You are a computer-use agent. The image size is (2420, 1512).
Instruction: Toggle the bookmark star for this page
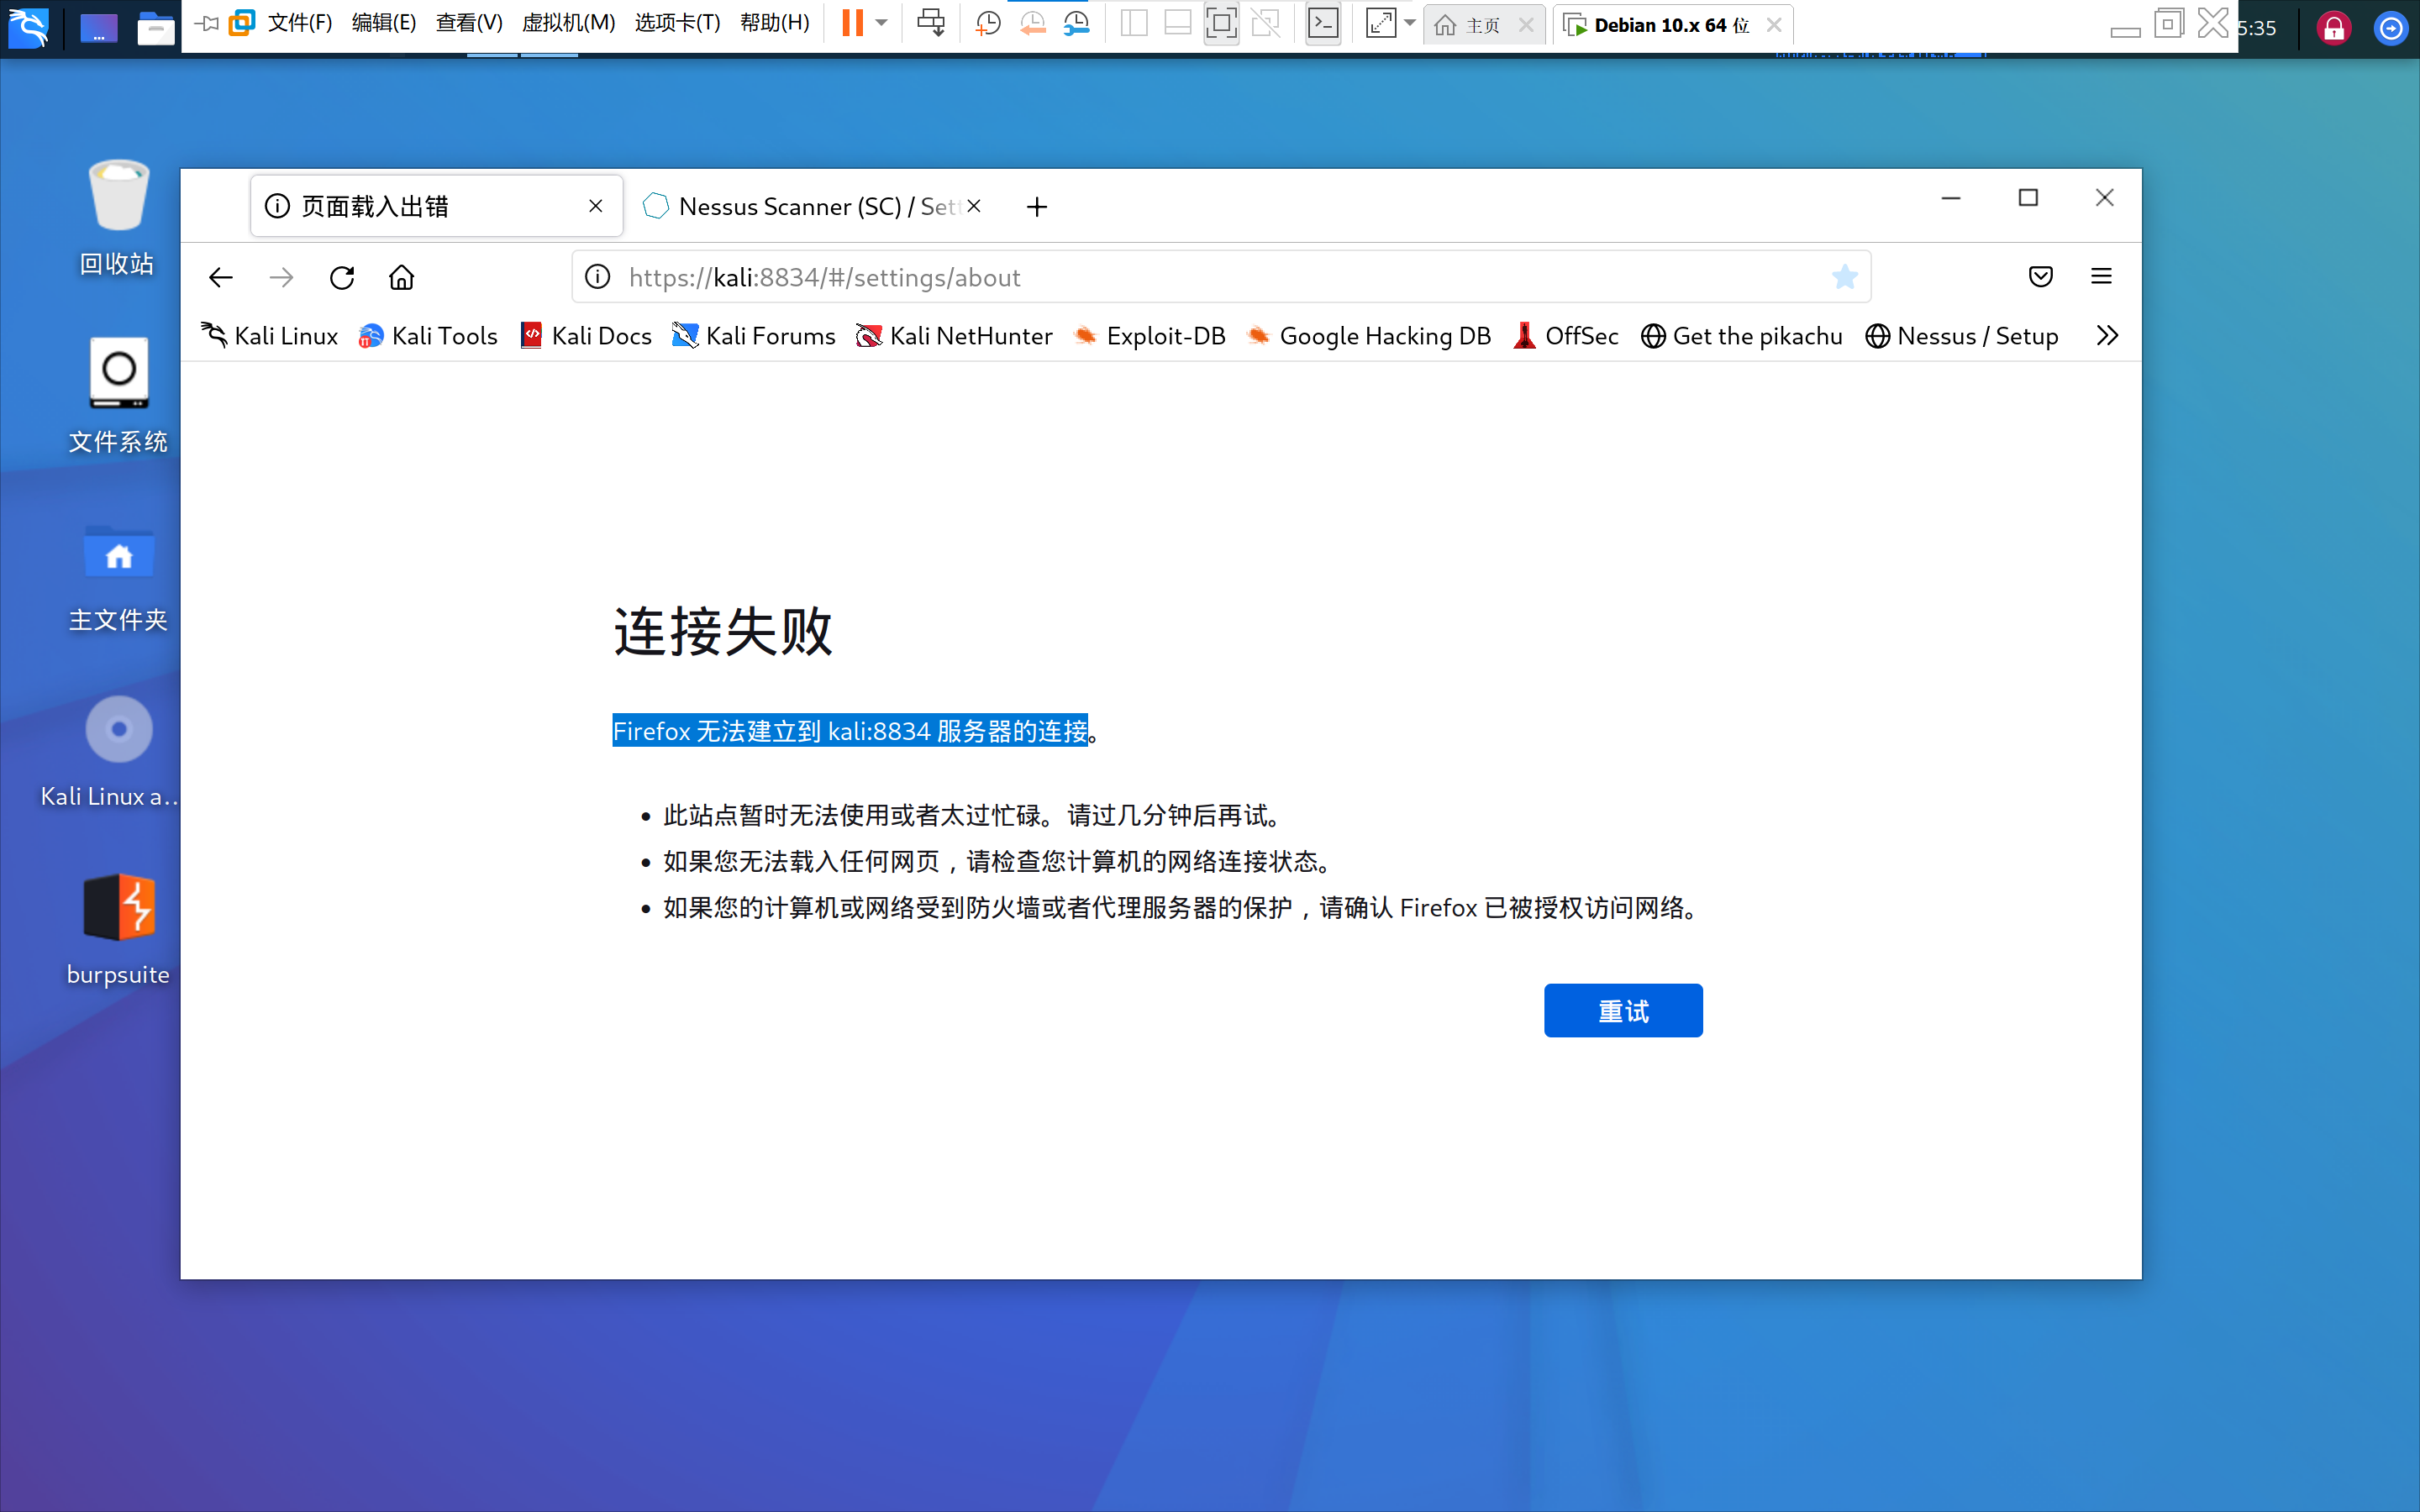(1845, 277)
